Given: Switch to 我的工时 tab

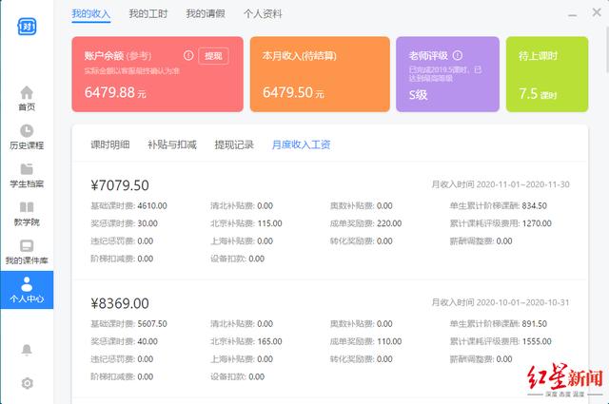Looking at the screenshot, I should click(x=148, y=14).
